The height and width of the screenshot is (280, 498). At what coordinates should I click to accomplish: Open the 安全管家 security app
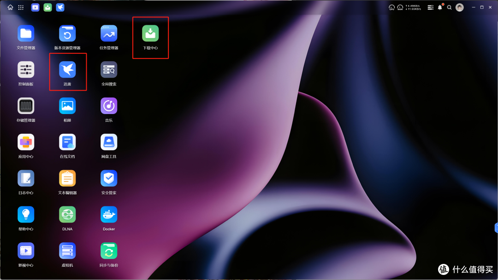point(109,178)
